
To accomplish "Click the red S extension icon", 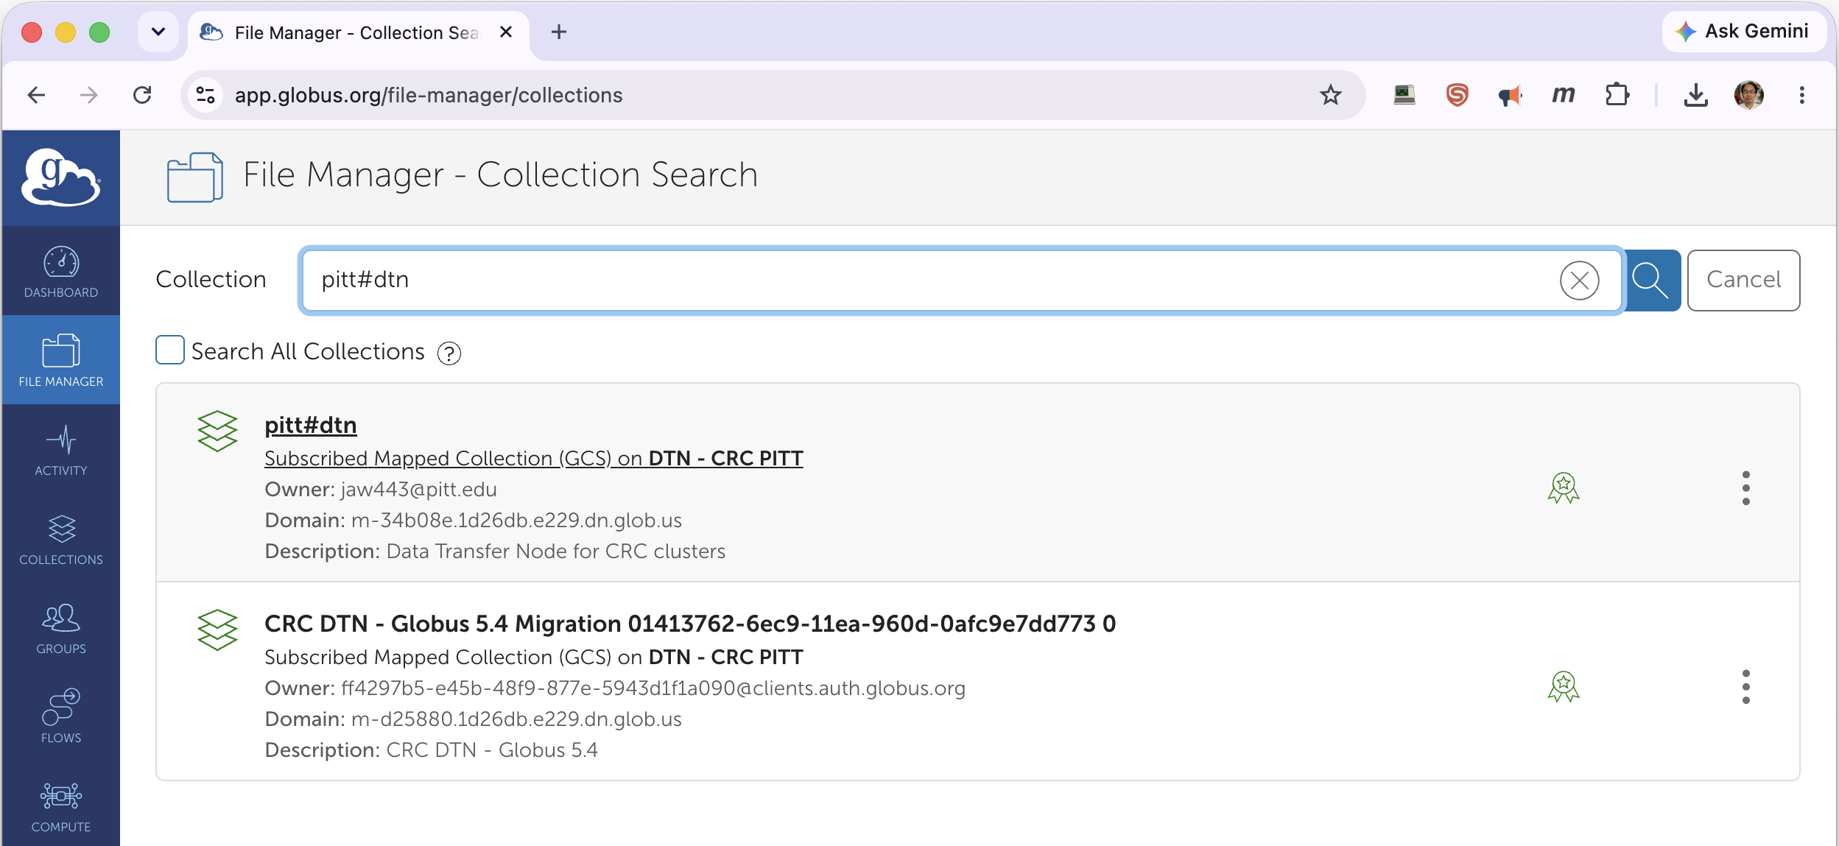I will (x=1457, y=95).
